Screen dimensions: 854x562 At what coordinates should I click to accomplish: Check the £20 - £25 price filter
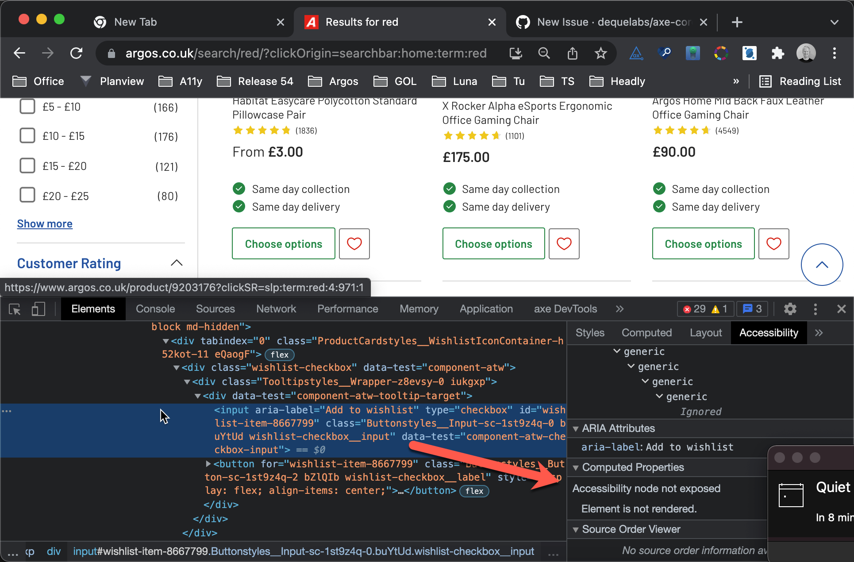coord(27,195)
